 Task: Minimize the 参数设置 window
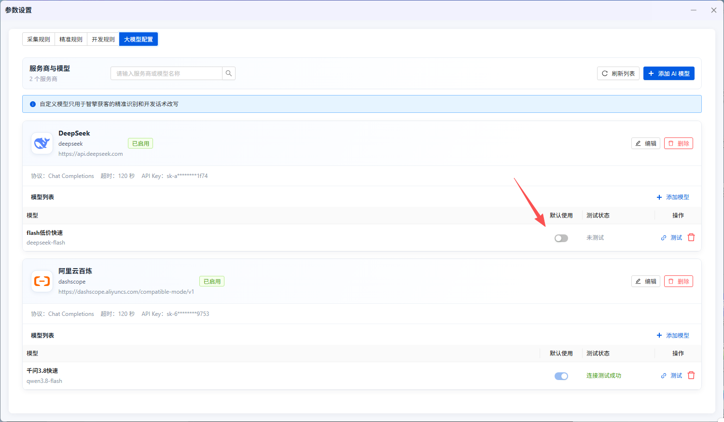click(x=694, y=10)
